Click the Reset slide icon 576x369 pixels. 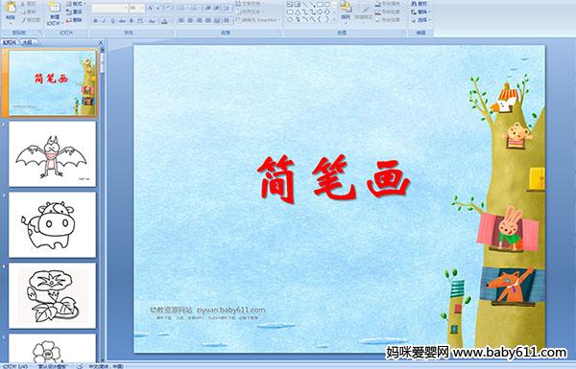74,12
